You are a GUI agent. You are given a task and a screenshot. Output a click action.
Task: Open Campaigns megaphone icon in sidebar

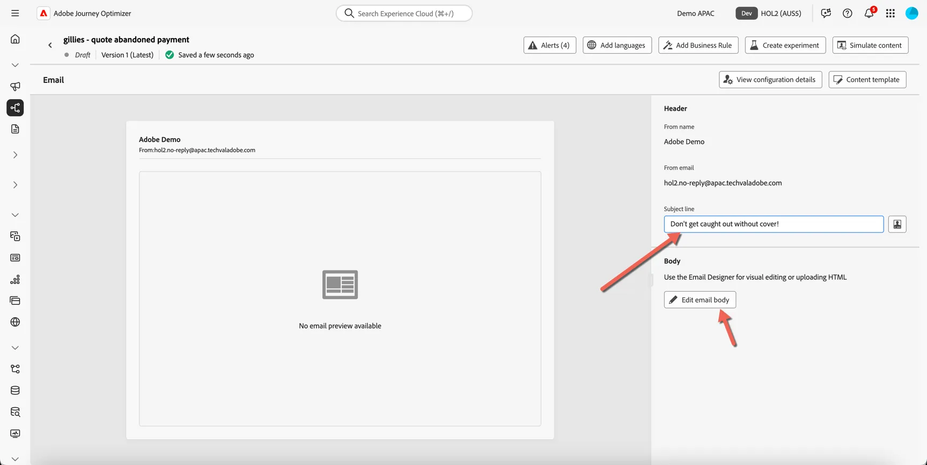tap(15, 86)
